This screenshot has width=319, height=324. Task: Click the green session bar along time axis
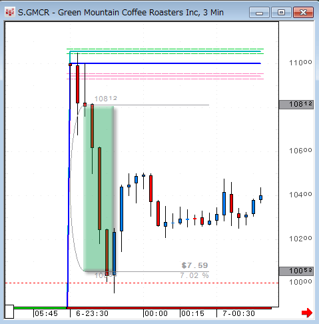click(x=40, y=308)
